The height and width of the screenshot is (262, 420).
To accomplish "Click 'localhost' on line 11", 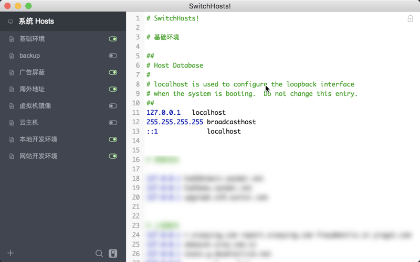I will click(x=208, y=113).
